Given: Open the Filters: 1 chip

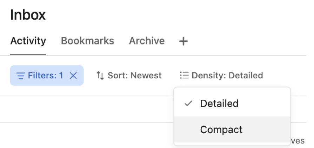Looking at the screenshot, I should click(x=45, y=76).
